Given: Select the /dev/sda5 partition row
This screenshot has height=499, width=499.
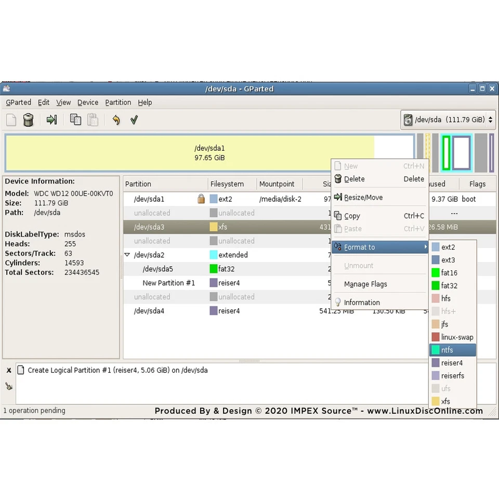Looking at the screenshot, I should point(157,269).
